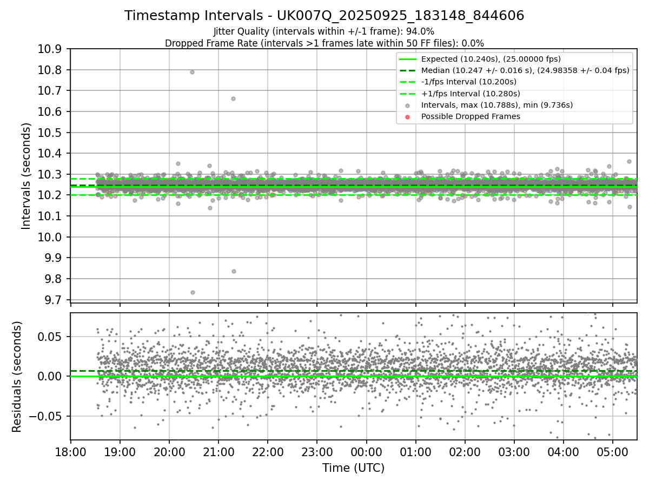Select legend entry "-1/fps Interval (10.200s)"
The image size is (649, 487).
click(469, 82)
